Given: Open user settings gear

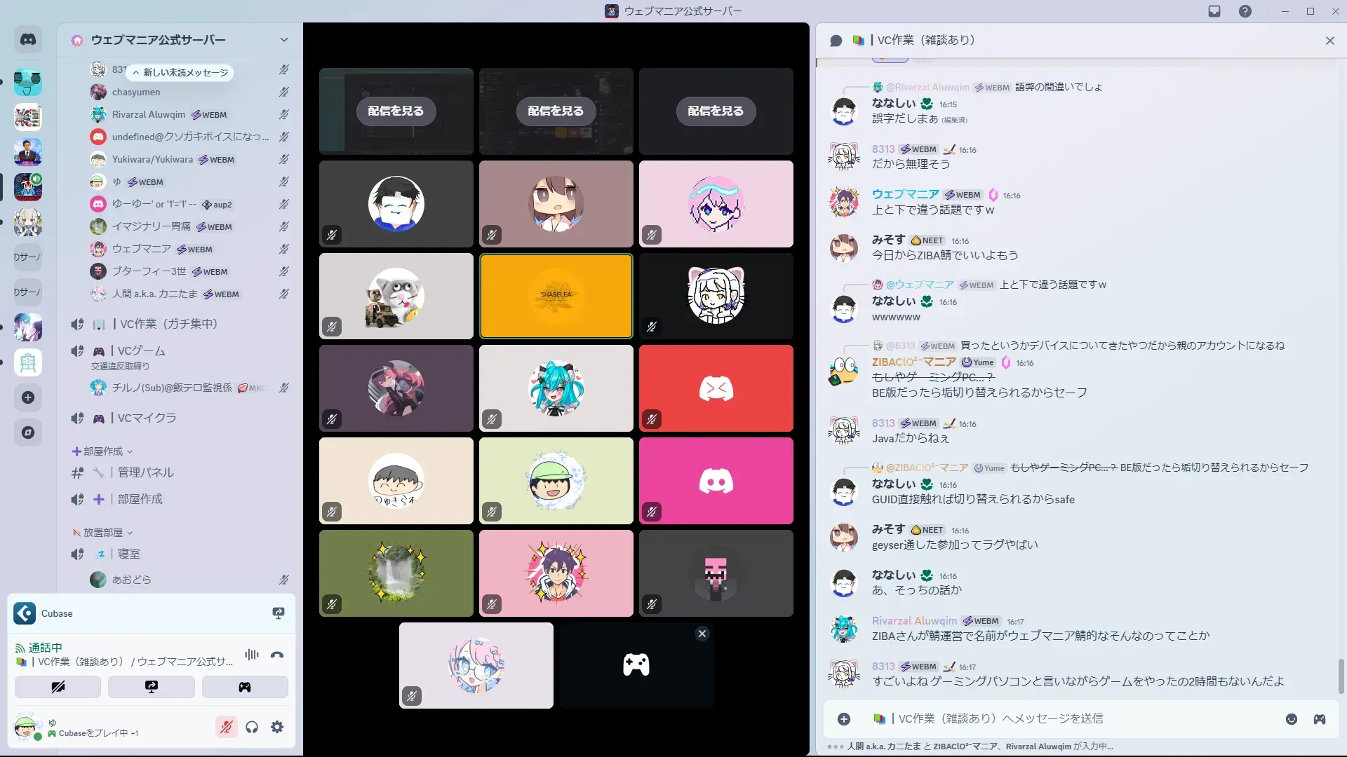Looking at the screenshot, I should [x=277, y=728].
